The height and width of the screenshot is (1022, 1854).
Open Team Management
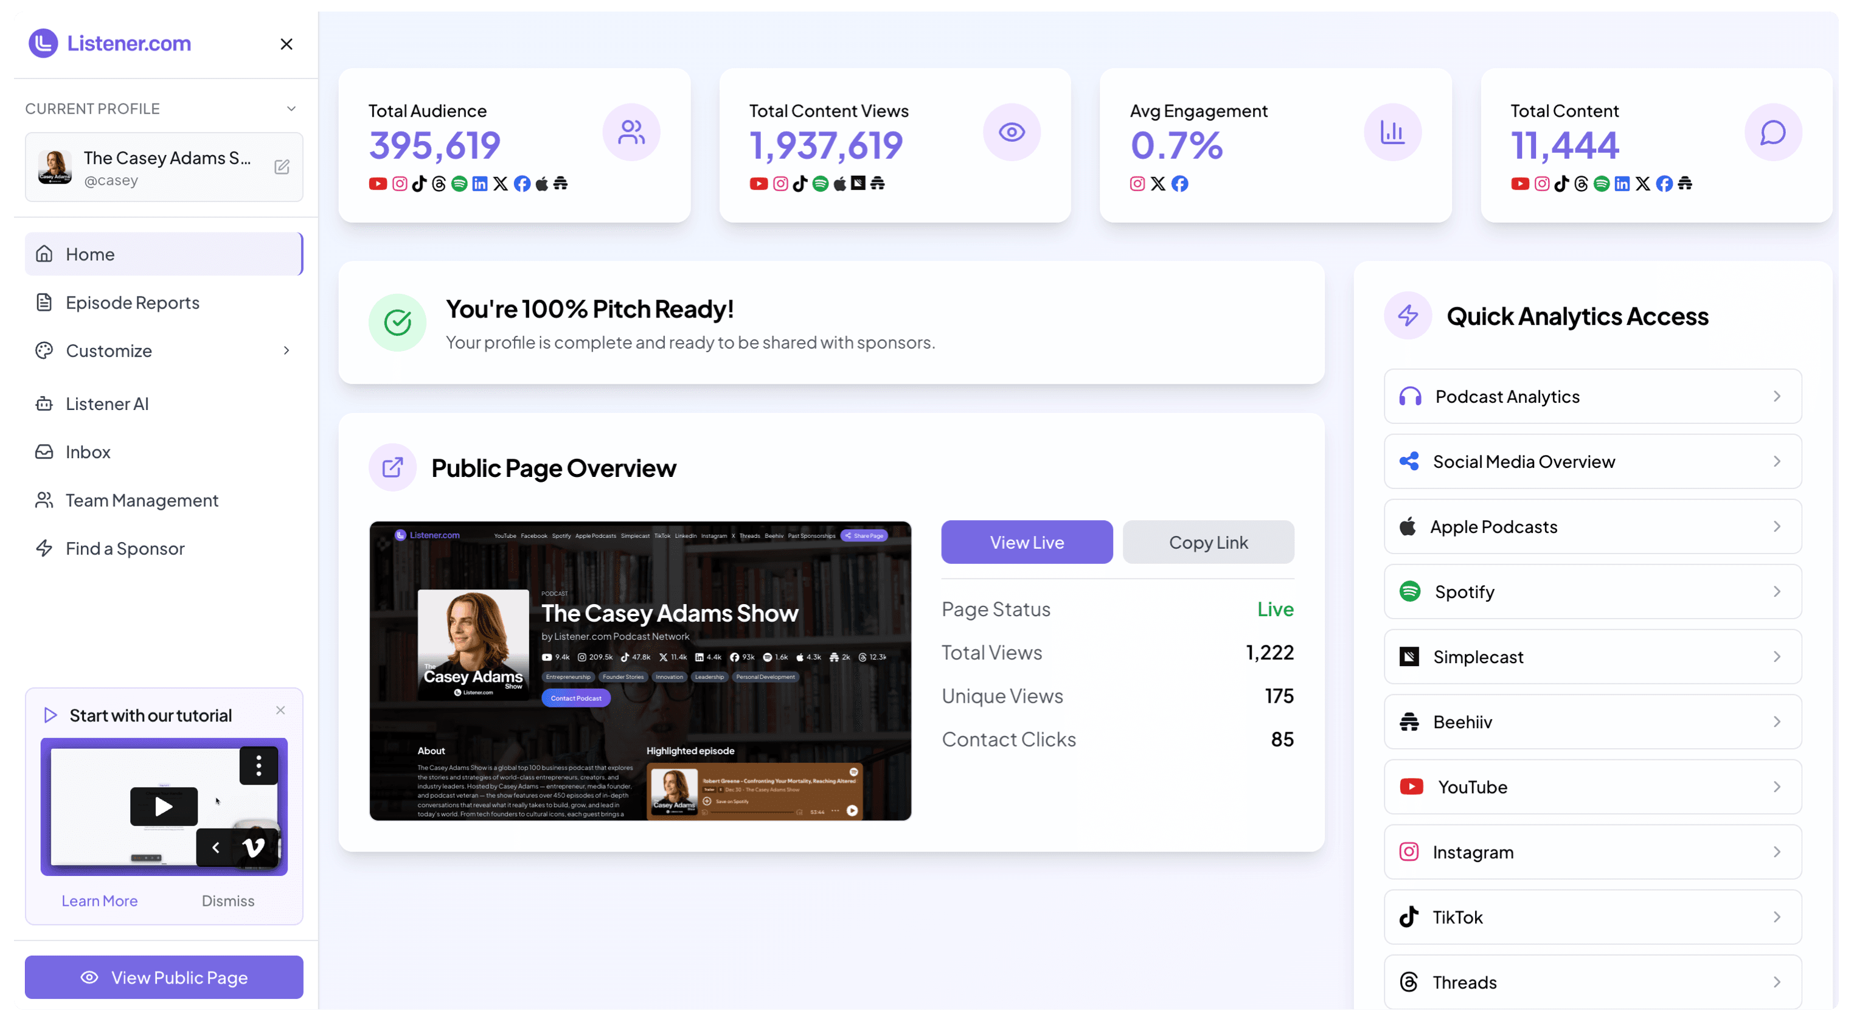(x=164, y=500)
